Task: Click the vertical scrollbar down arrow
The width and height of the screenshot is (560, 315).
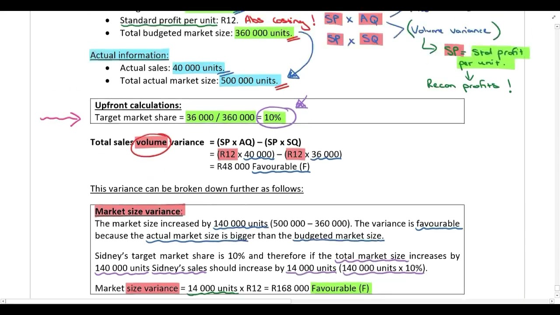Action: 556,295
